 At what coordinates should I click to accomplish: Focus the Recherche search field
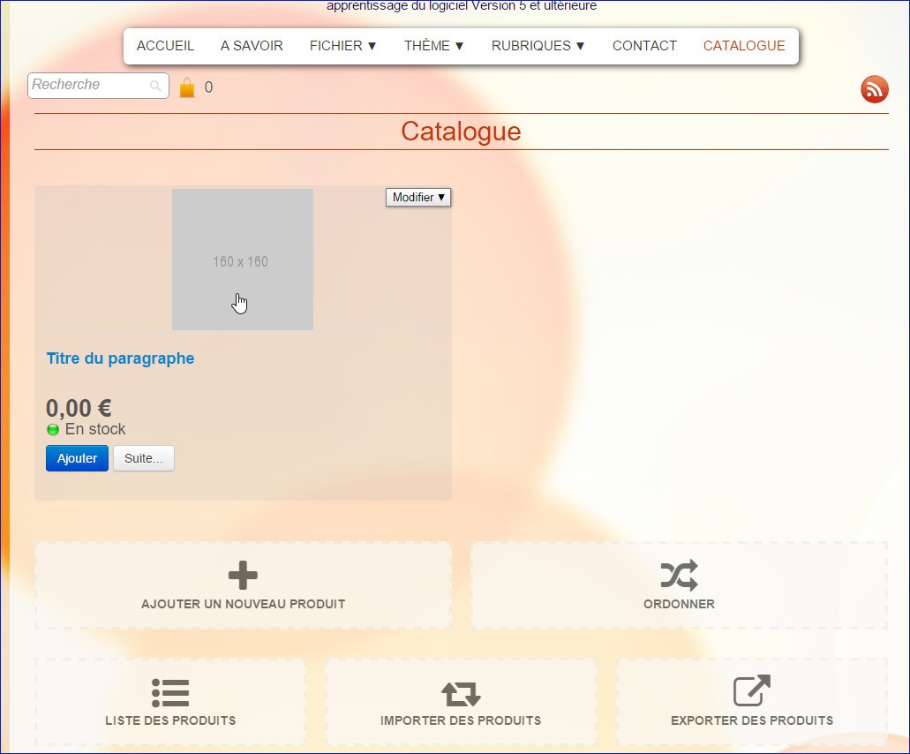(x=88, y=86)
